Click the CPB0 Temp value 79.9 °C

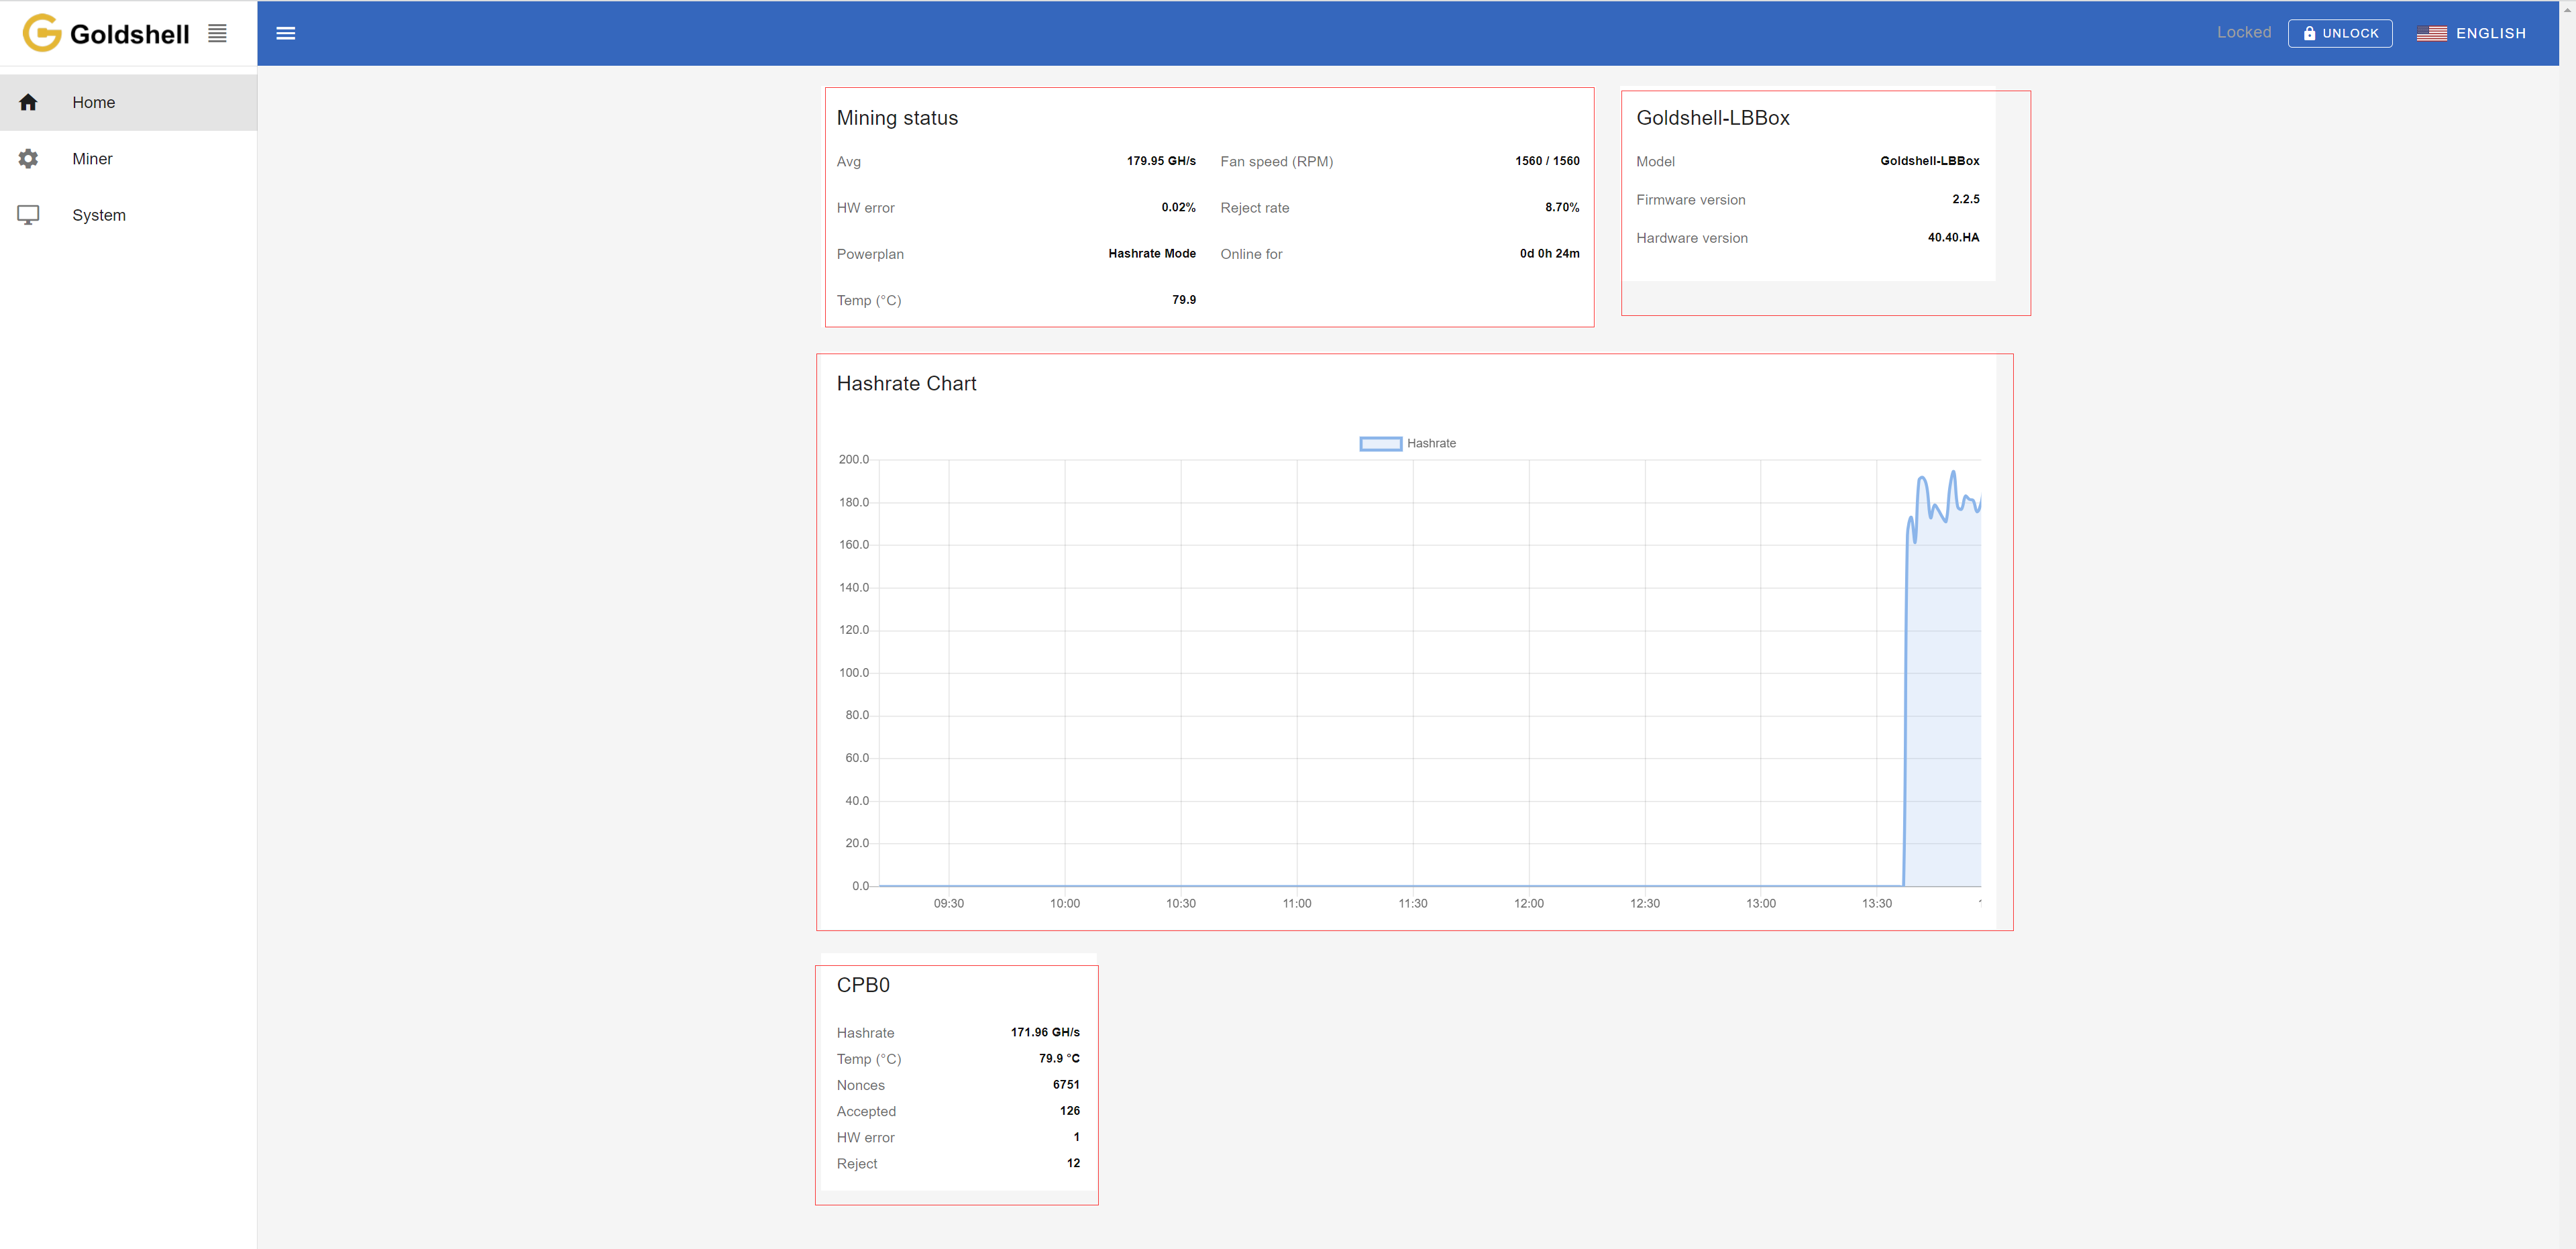(x=1059, y=1059)
